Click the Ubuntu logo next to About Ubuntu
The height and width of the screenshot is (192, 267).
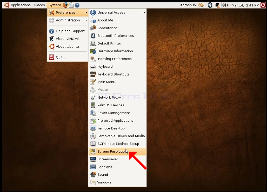click(x=51, y=46)
